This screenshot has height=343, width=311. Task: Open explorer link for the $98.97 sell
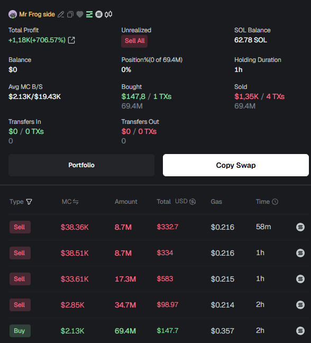pyautogui.click(x=300, y=305)
